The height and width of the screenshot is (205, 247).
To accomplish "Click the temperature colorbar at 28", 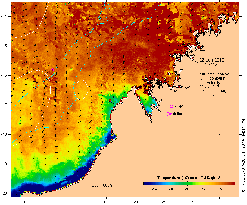I will tap(220, 183).
